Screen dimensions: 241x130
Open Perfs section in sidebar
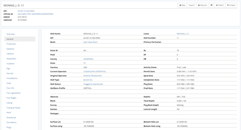(9, 112)
